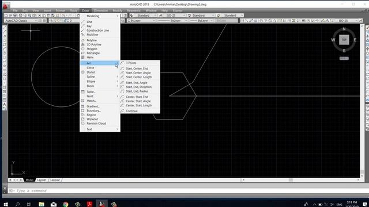Expand the Ellipse submenu
Viewport: 369px width, 207px height.
pos(100,82)
